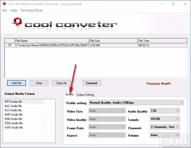This screenshot has width=191, height=148.
Task: Click the Clear button
Action: (39, 83)
